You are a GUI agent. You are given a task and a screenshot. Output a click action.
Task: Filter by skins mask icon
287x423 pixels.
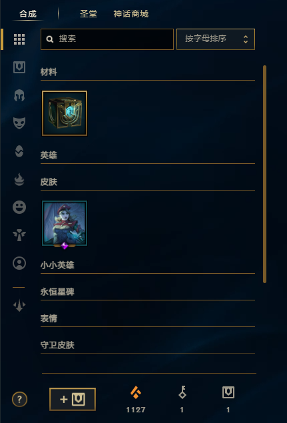19,123
